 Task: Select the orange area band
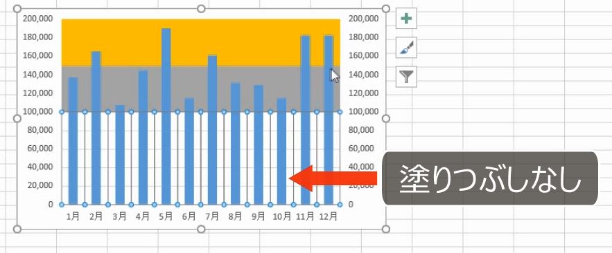(200, 42)
